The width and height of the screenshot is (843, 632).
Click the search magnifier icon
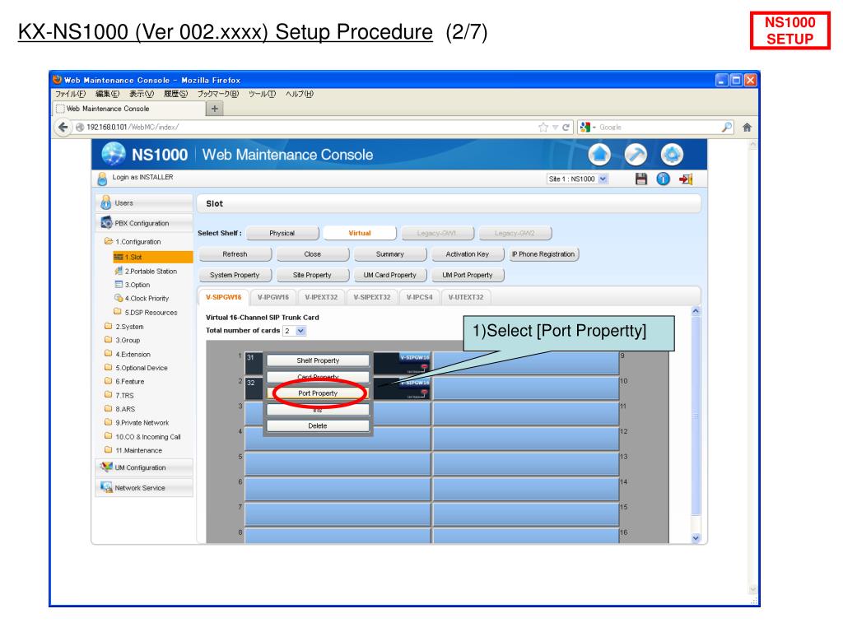pyautogui.click(x=726, y=128)
